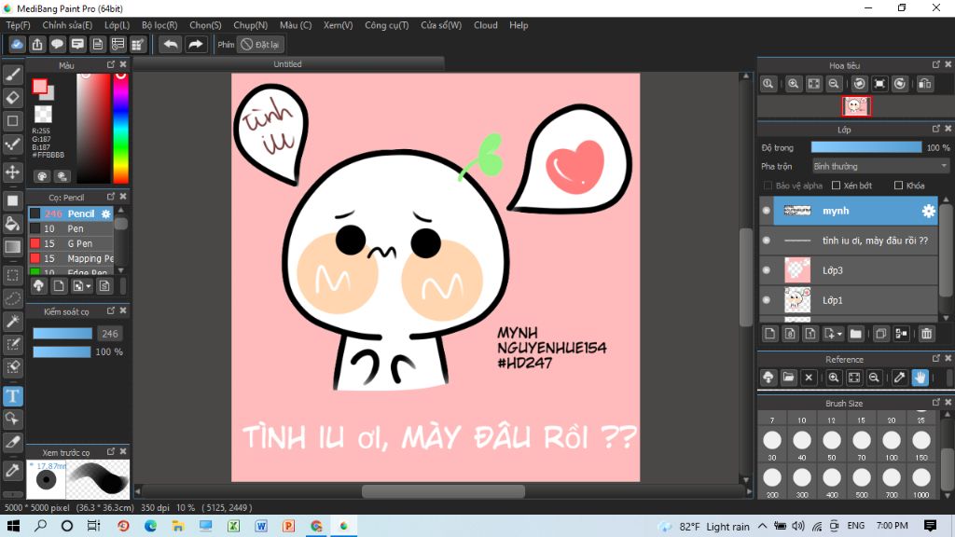This screenshot has width=955, height=537.
Task: Undock the Kiểm soát cọ panel
Action: tap(111, 311)
